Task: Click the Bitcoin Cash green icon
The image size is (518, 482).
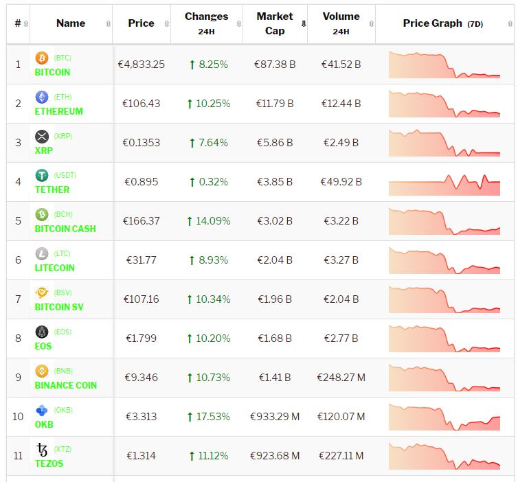Action: (x=42, y=215)
